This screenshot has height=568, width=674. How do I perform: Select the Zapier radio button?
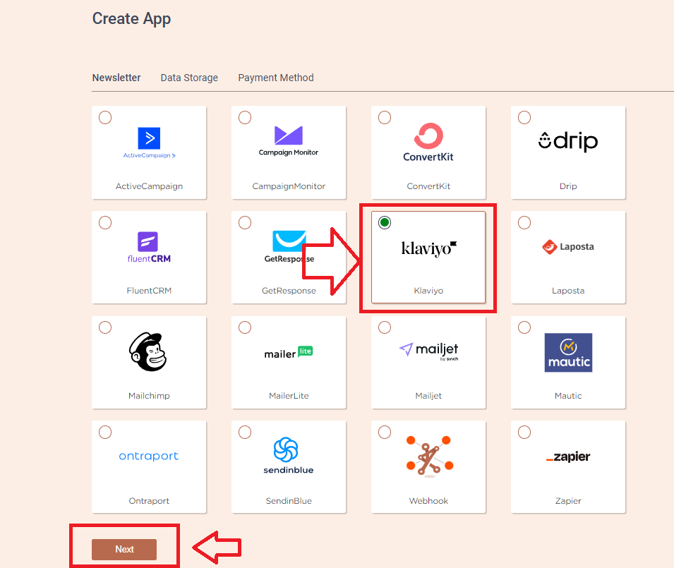click(x=524, y=433)
